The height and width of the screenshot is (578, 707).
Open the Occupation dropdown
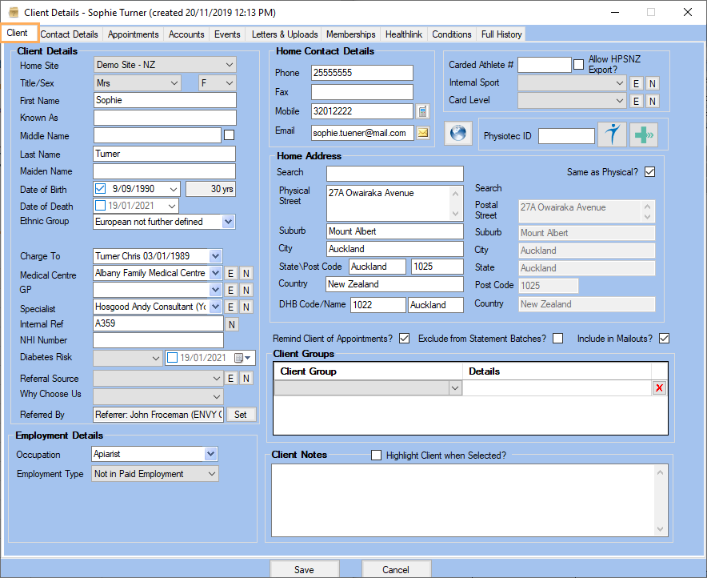(x=210, y=454)
